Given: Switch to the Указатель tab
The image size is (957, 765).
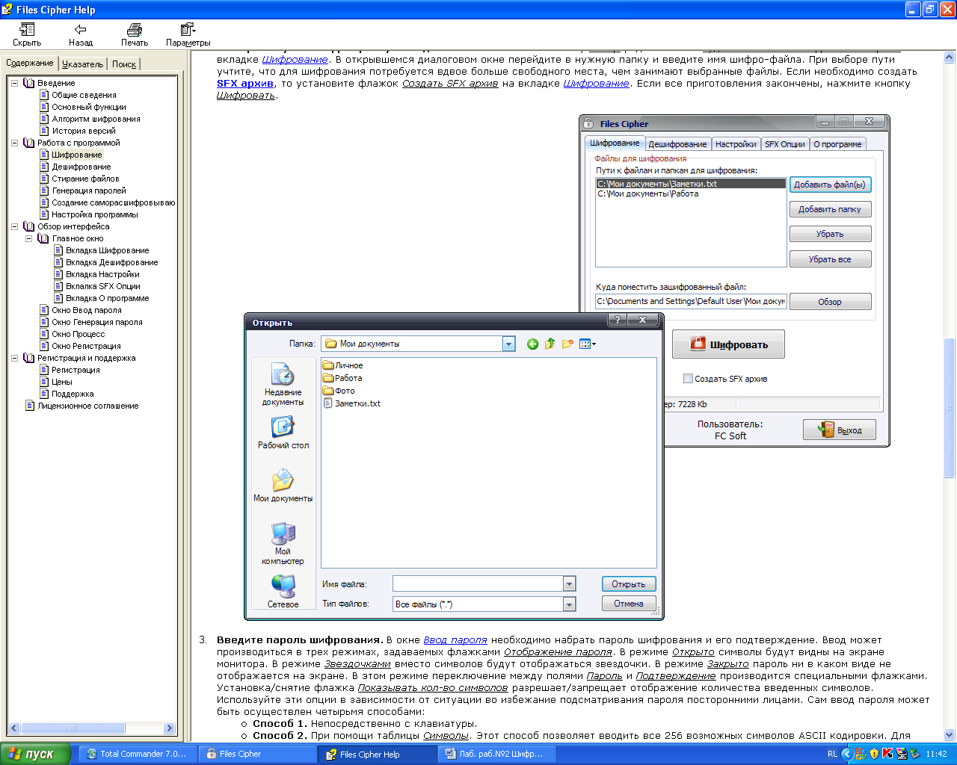Looking at the screenshot, I should coord(83,64).
